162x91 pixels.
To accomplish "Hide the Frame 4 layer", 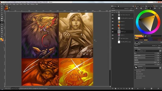I will [x=113, y=22].
